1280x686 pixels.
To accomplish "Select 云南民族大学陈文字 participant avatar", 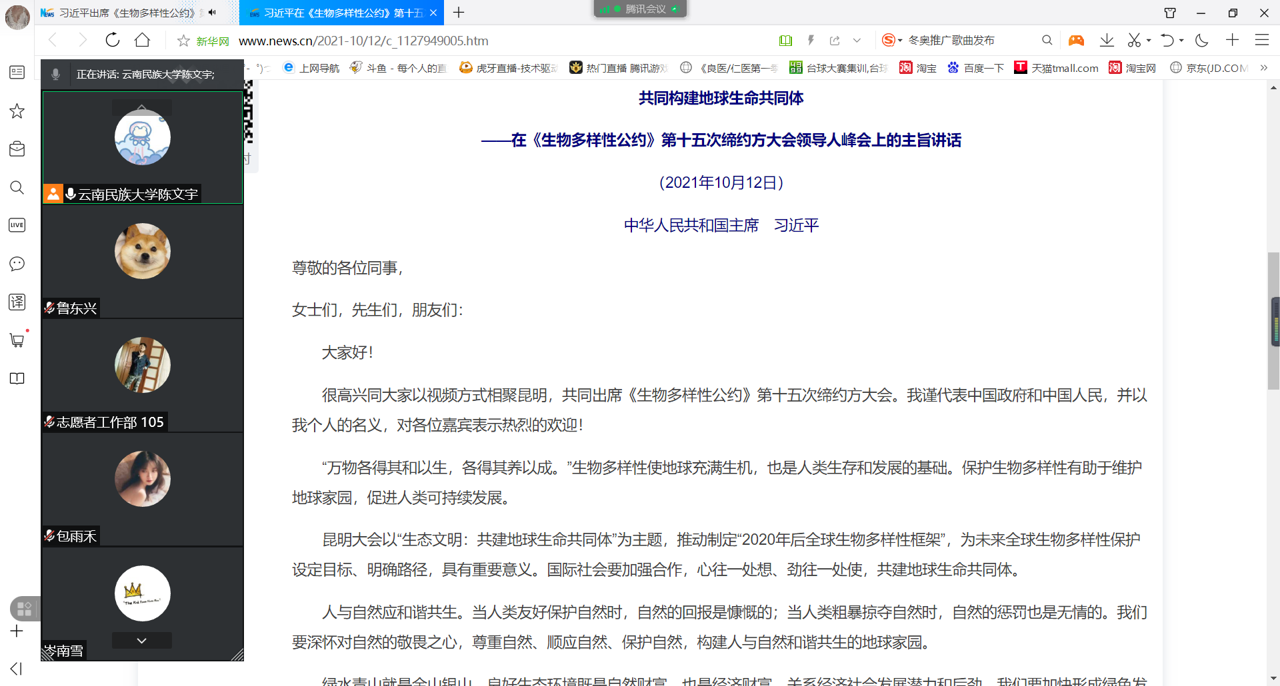I will tap(143, 137).
